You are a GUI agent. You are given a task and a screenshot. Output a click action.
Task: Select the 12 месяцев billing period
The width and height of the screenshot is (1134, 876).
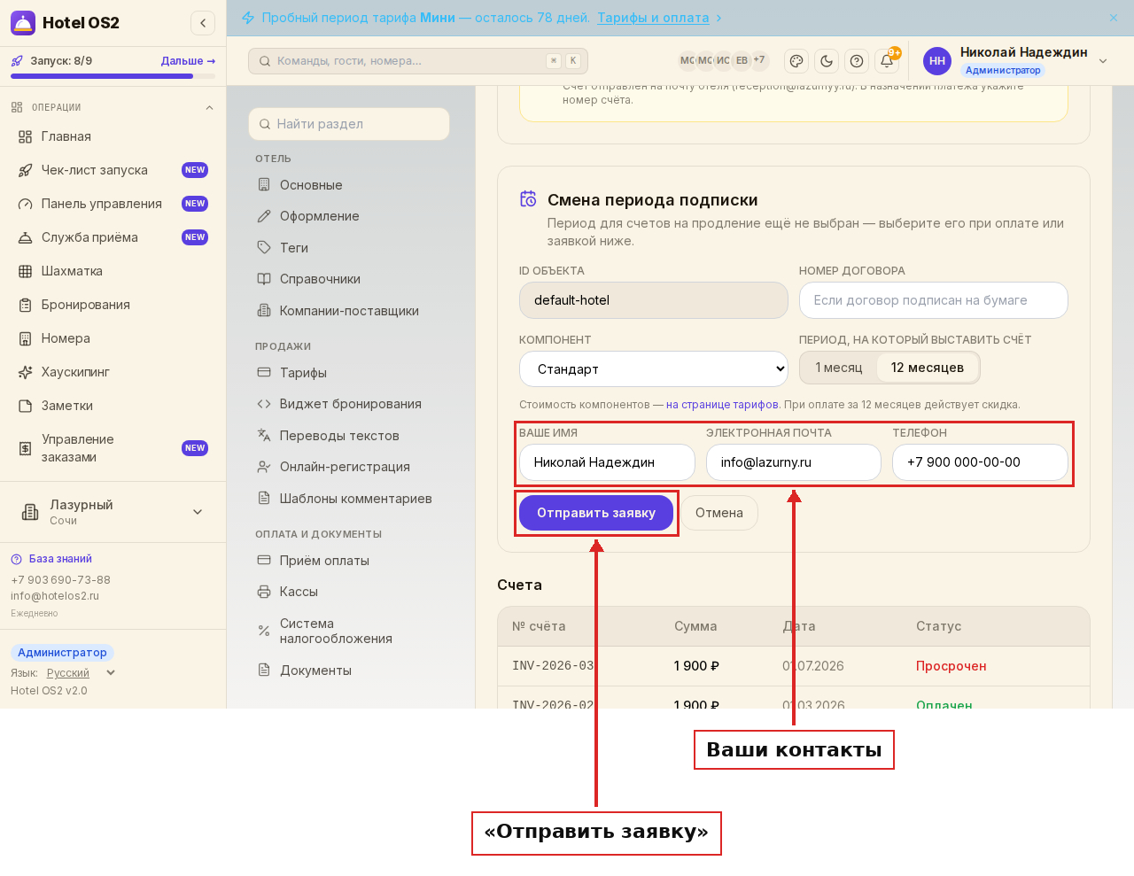tap(927, 368)
